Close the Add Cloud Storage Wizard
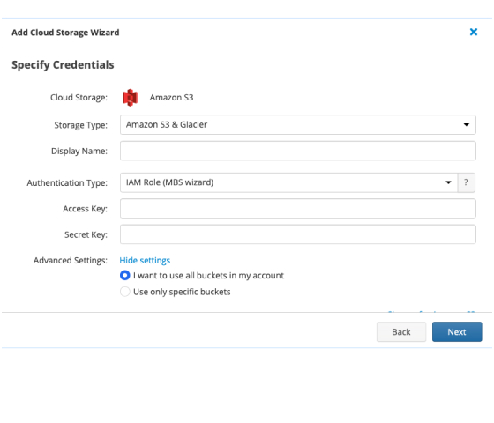This screenshot has width=494, height=423. tap(473, 32)
